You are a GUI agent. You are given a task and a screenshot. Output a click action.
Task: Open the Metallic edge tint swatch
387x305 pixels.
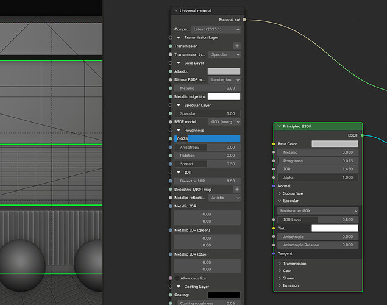[224, 96]
